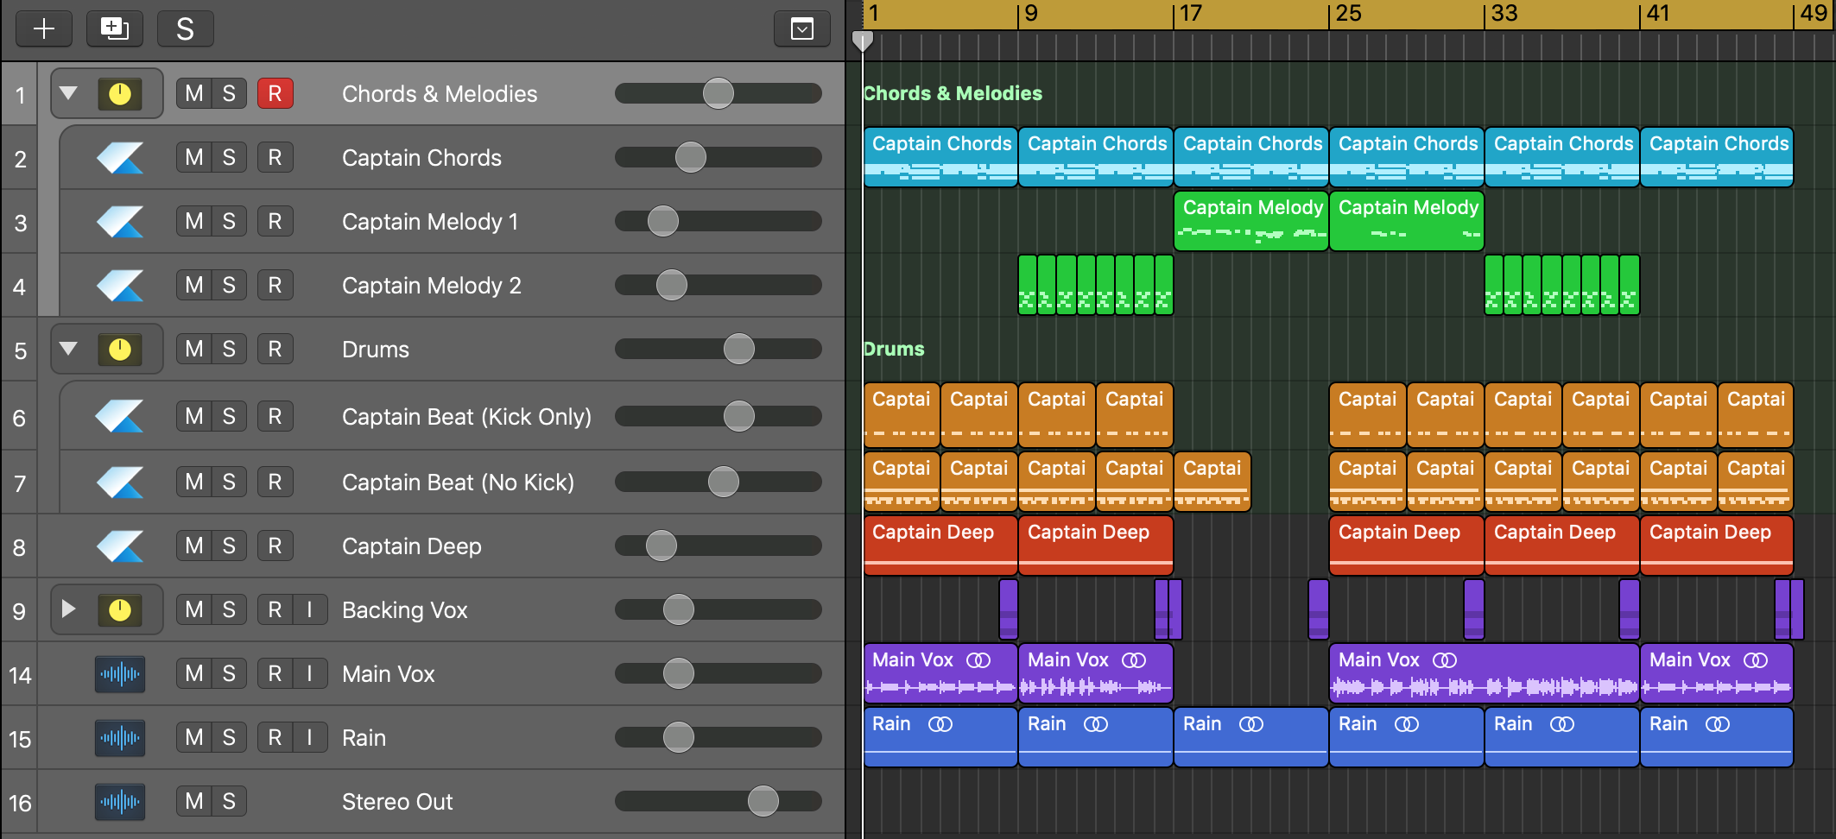Image resolution: width=1836 pixels, height=839 pixels.
Task: Solo the Captain Beat (Kick Only) track
Action: (x=229, y=416)
